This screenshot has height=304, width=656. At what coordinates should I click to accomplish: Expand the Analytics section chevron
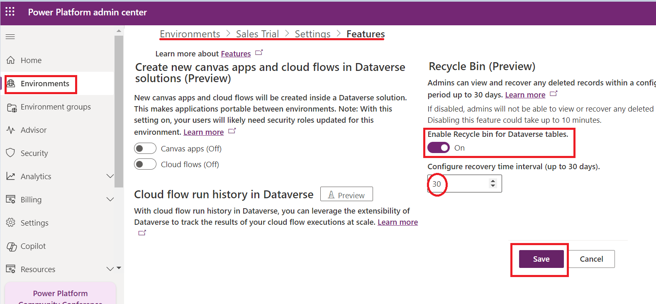(x=110, y=176)
